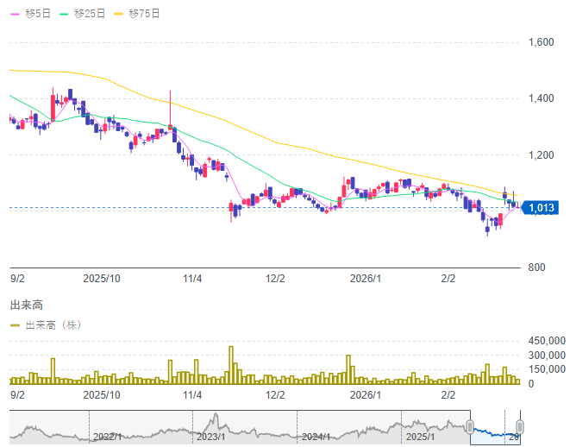Screen dimensions: 570x447
Task: Click the 1,600 price axis label
Action: point(541,42)
